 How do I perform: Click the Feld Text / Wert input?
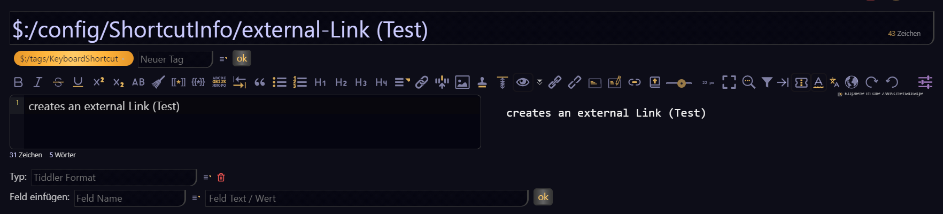366,198
